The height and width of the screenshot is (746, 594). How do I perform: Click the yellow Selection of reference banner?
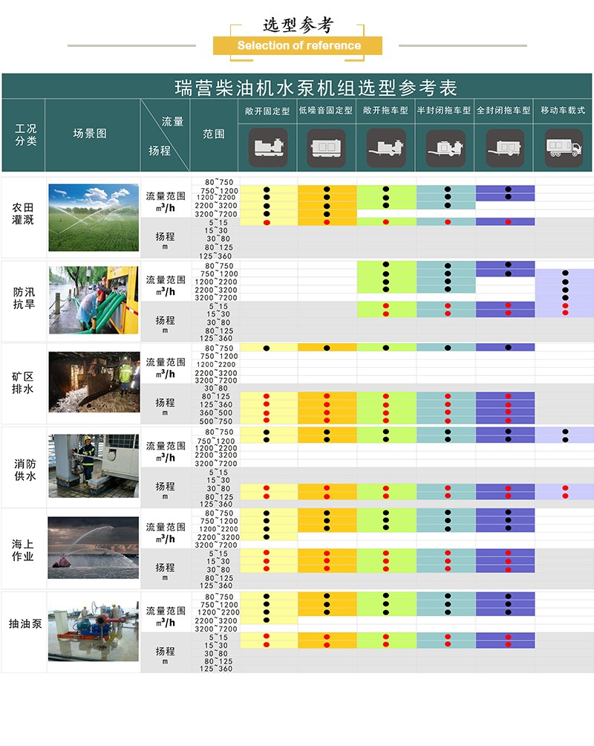(x=298, y=45)
